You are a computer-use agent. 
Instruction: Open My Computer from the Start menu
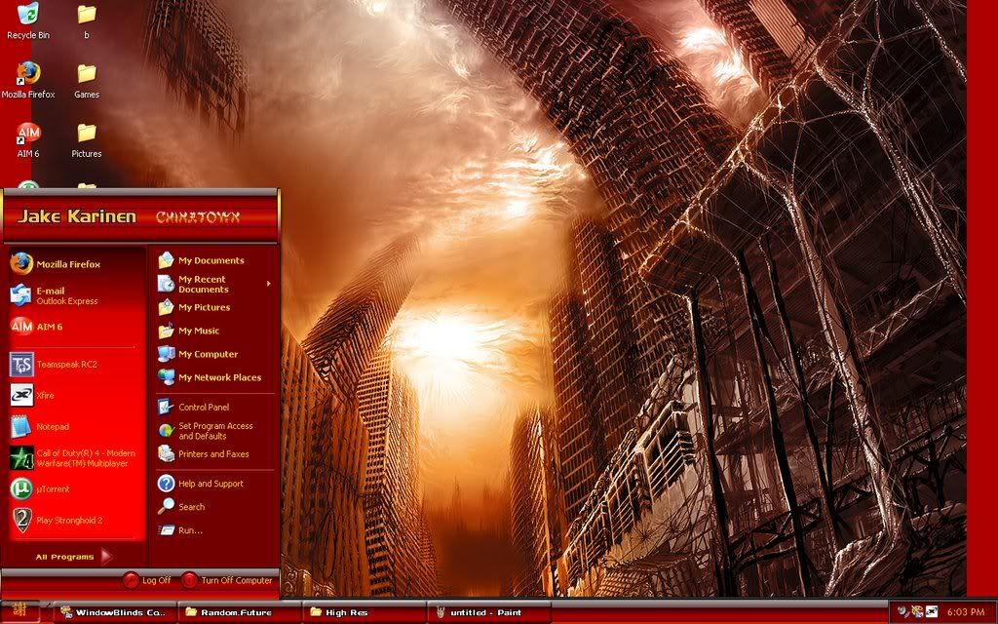pos(215,354)
